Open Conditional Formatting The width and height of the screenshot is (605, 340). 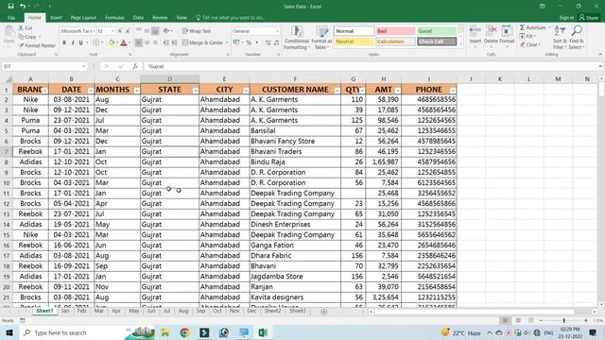(x=296, y=38)
